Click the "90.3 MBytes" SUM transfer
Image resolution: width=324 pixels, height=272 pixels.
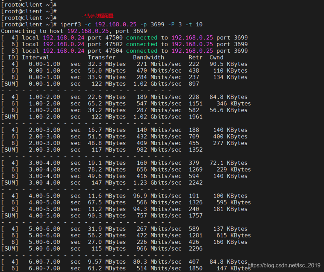pos(107,216)
